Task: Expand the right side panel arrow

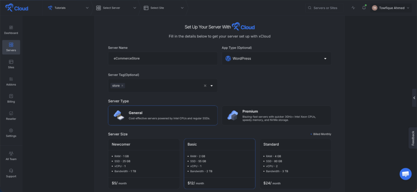Action: pos(414,98)
